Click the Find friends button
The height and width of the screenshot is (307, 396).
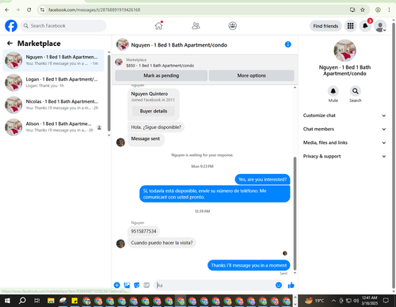326,26
